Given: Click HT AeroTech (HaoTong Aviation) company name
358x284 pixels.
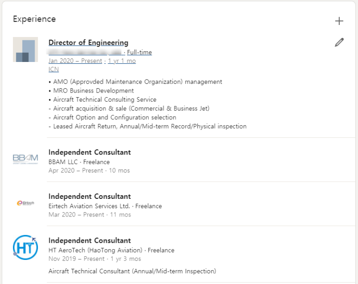Looking at the screenshot, I should 96,250.
